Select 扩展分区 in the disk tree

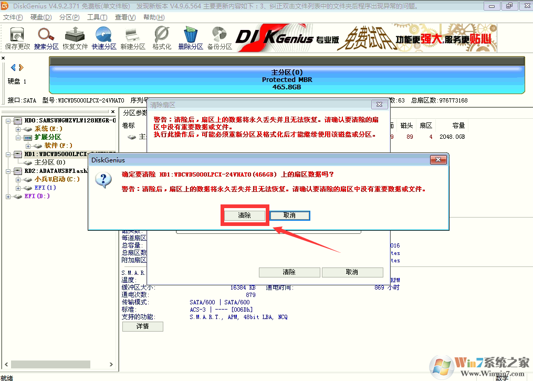point(48,137)
